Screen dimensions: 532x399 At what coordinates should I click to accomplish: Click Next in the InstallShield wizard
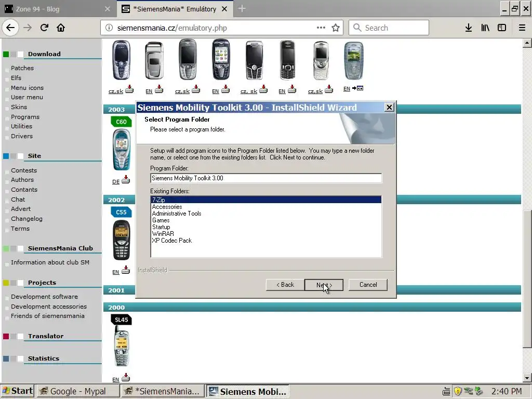pos(324,285)
